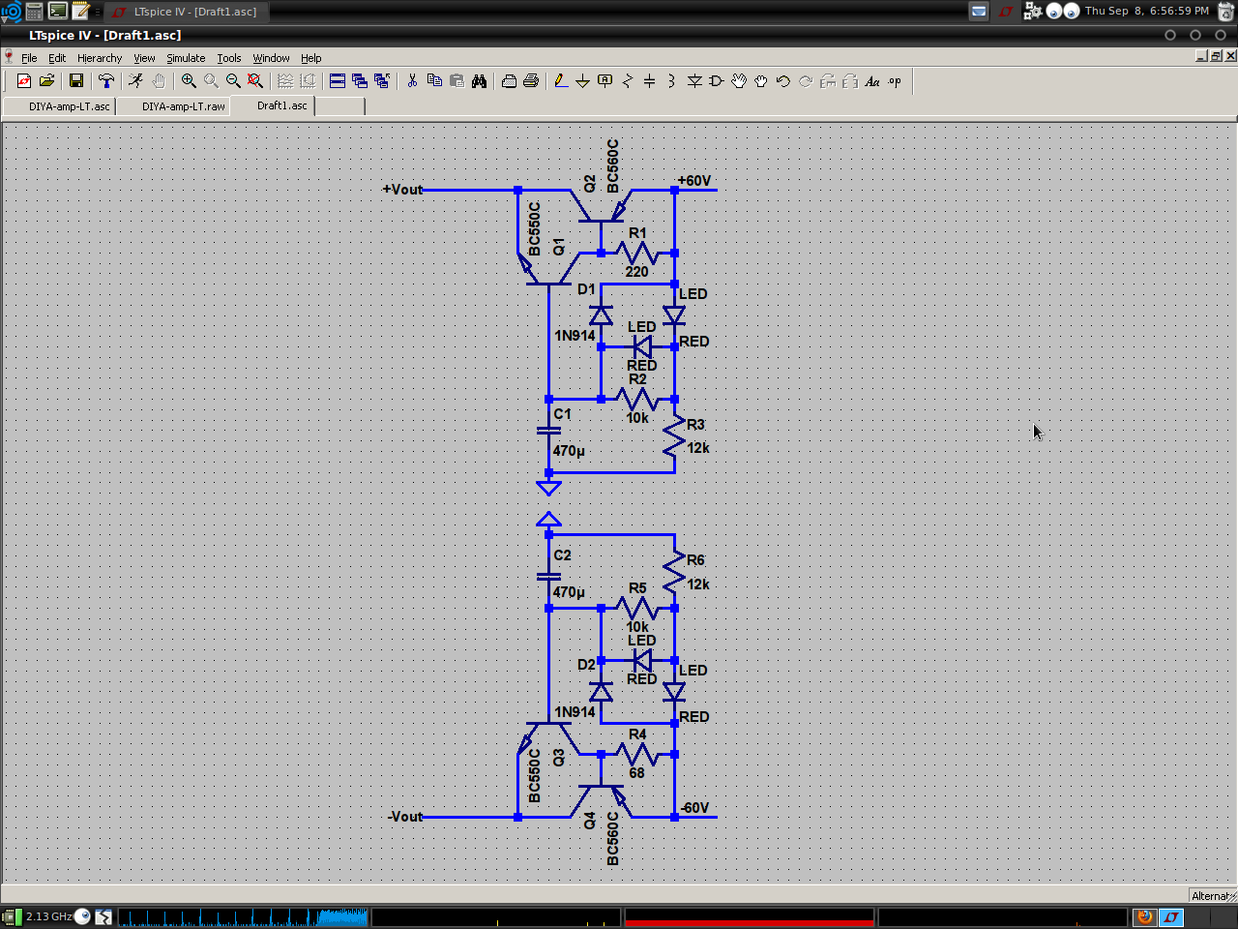
Task: Click the Q3 transistor label
Action: click(558, 758)
